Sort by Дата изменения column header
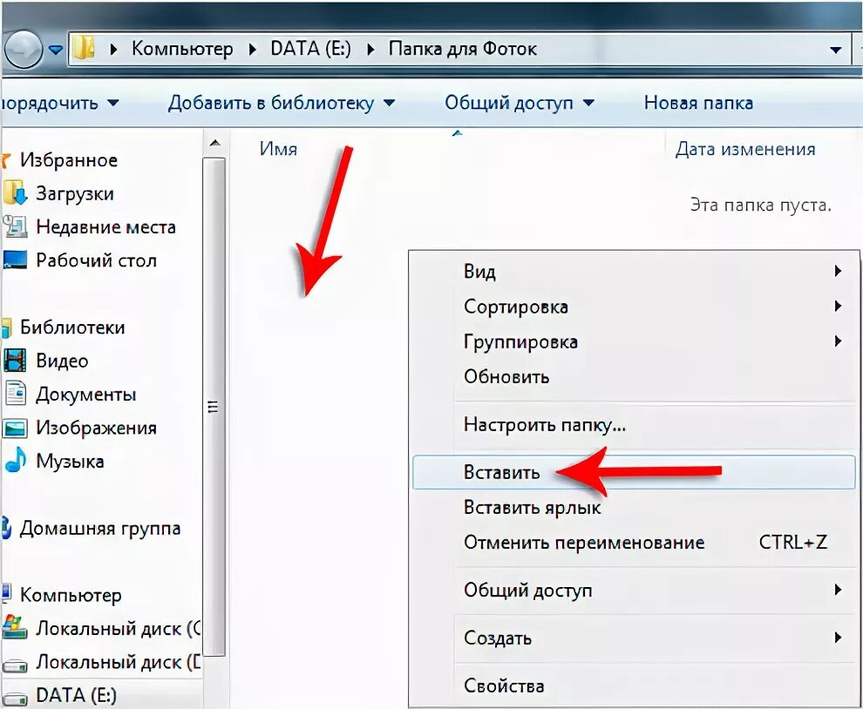This screenshot has width=863, height=709. (x=745, y=149)
